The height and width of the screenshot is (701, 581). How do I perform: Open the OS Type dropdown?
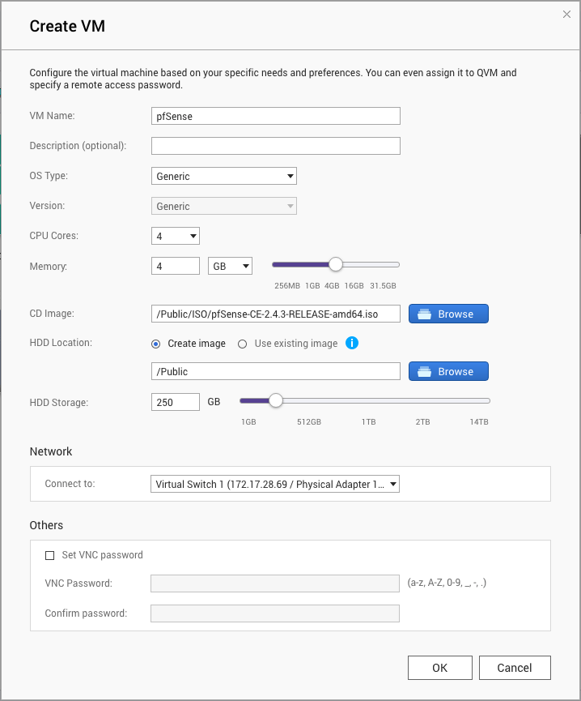click(x=224, y=176)
